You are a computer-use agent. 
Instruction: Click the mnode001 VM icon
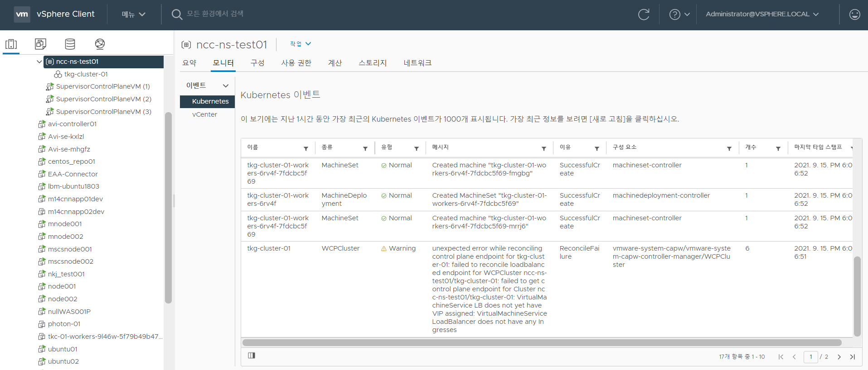(x=42, y=224)
